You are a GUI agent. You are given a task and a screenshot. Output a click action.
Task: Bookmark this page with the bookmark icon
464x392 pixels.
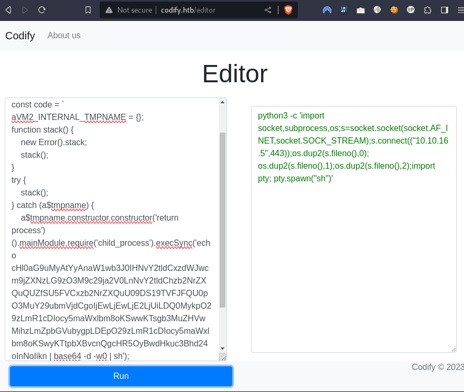click(88, 10)
